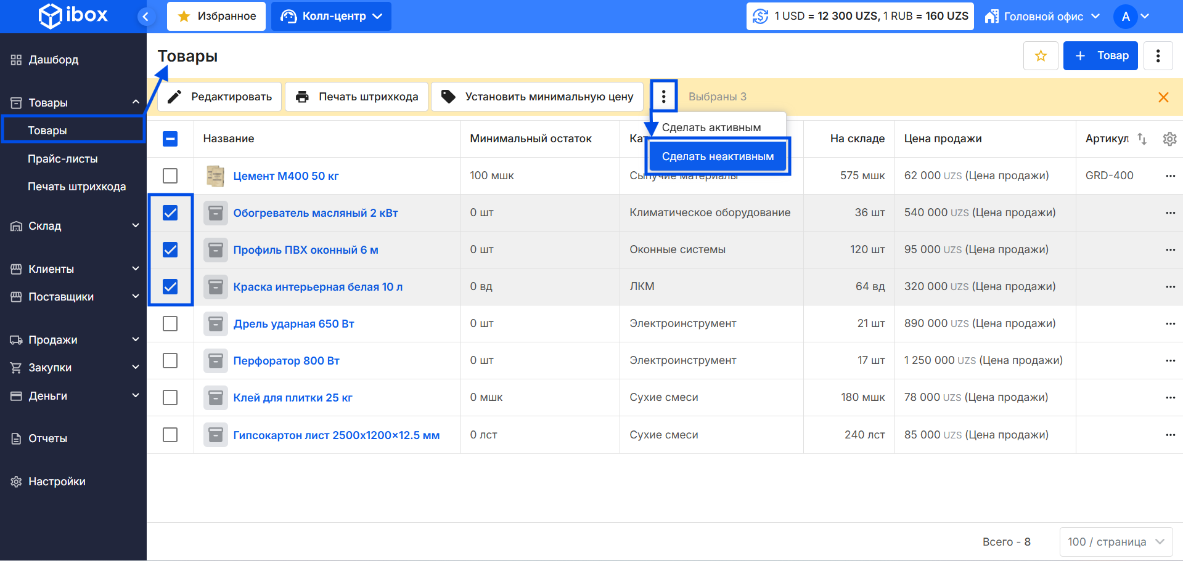Collapse the sidebar with the arrow icon
This screenshot has width=1183, height=561.
pos(145,17)
